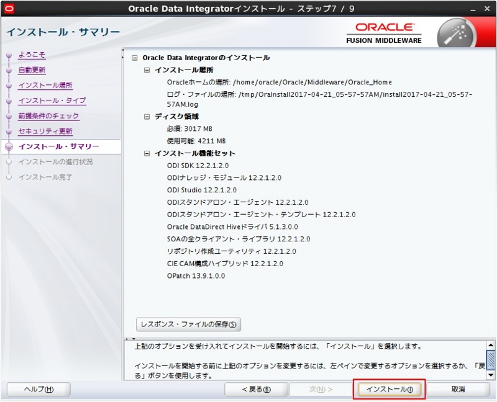Select CIE CAM構成ハイブリッド 12.2.1.2.0 entry
Screen dimensions: 497x402
click(x=225, y=264)
